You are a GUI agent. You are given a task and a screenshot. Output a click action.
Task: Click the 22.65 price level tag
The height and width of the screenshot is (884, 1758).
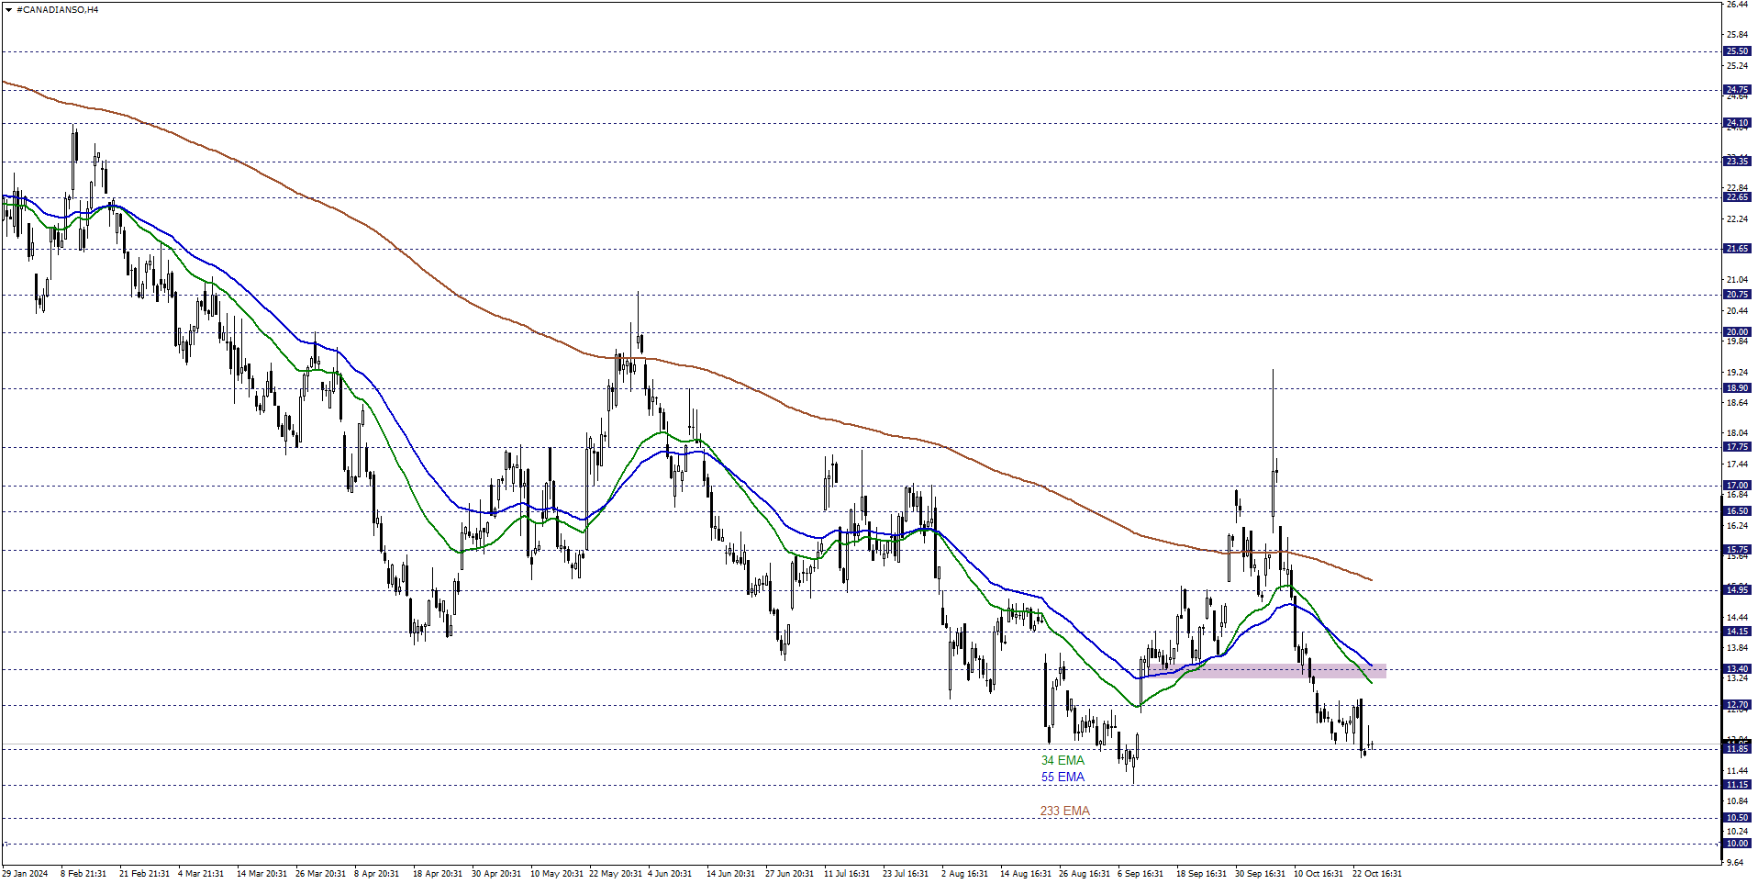pyautogui.click(x=1737, y=197)
